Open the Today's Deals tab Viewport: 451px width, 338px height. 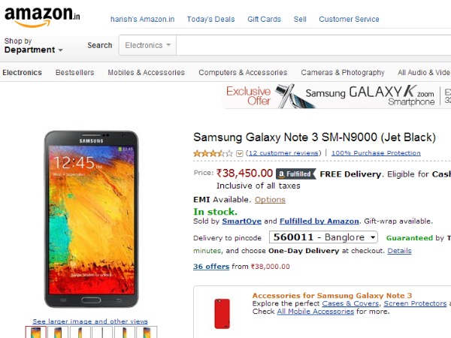[x=210, y=19]
